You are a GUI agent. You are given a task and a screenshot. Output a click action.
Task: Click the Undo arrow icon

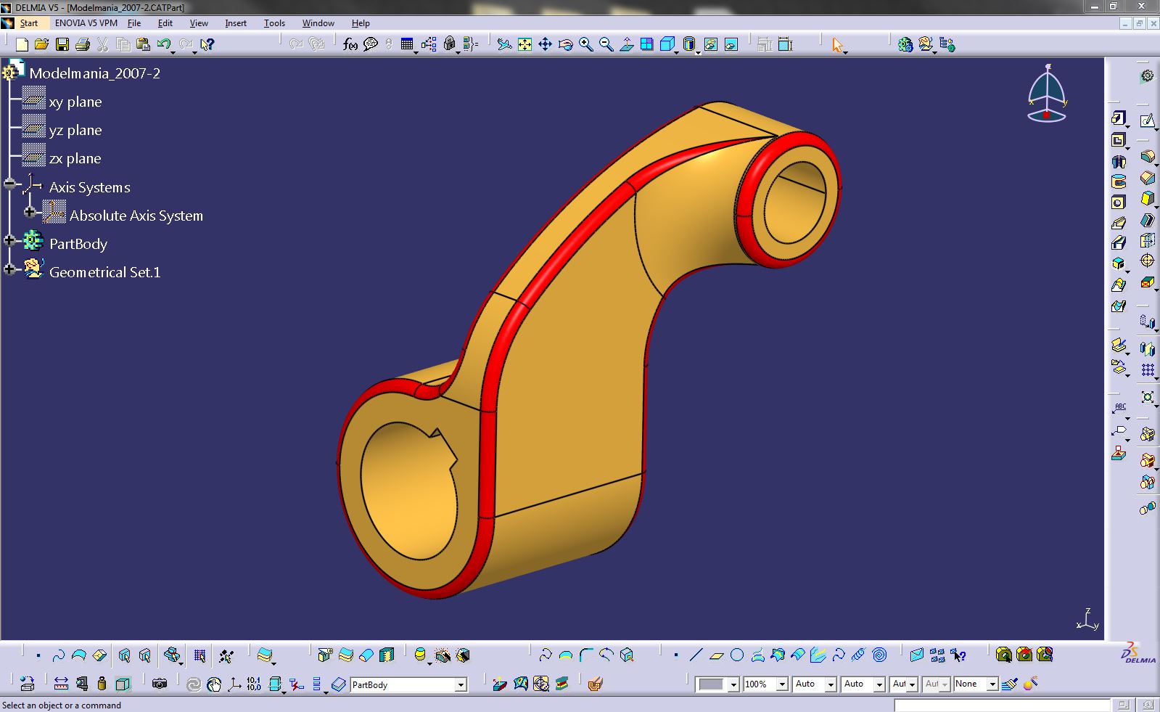(163, 45)
